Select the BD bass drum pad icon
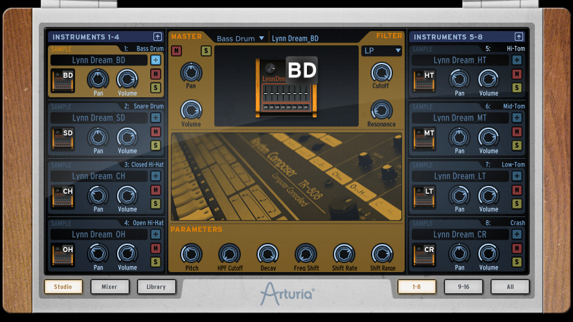The image size is (573, 322). click(x=63, y=81)
